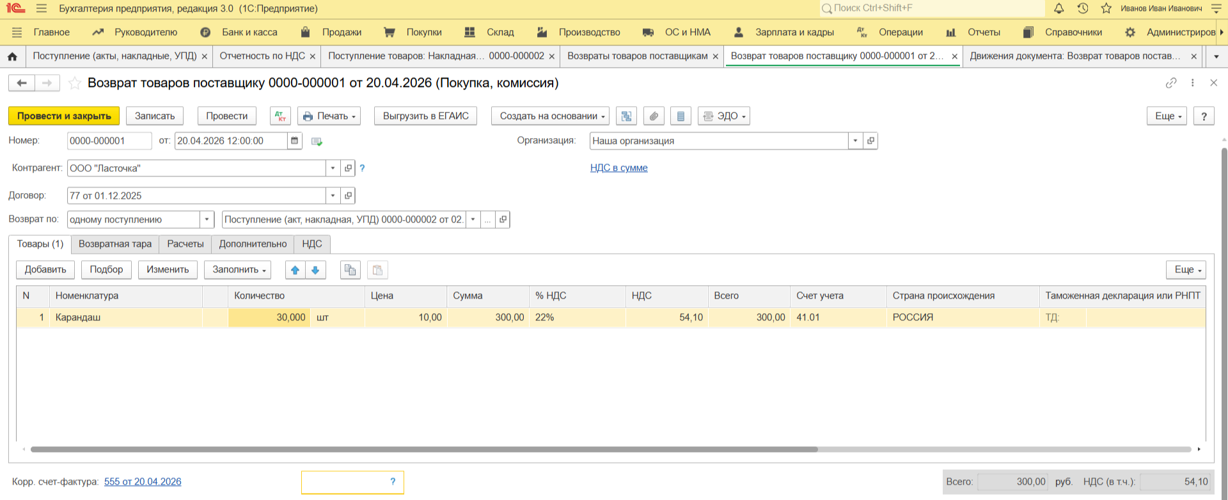
Task: Open the Банк и касса menu section
Action: [249, 32]
